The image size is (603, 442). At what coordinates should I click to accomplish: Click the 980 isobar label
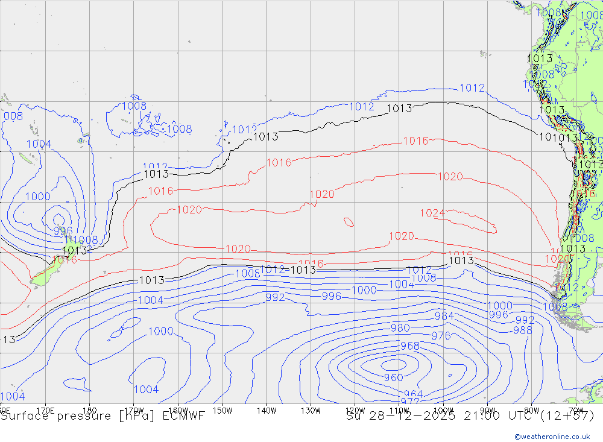pyautogui.click(x=400, y=328)
